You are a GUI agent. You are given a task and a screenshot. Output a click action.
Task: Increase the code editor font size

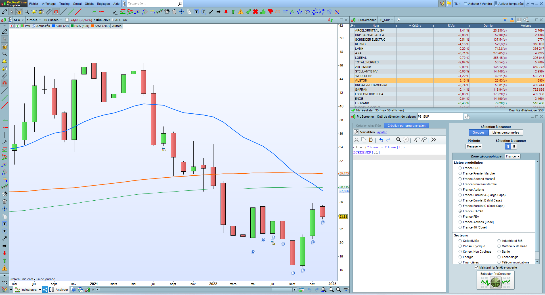click(424, 140)
